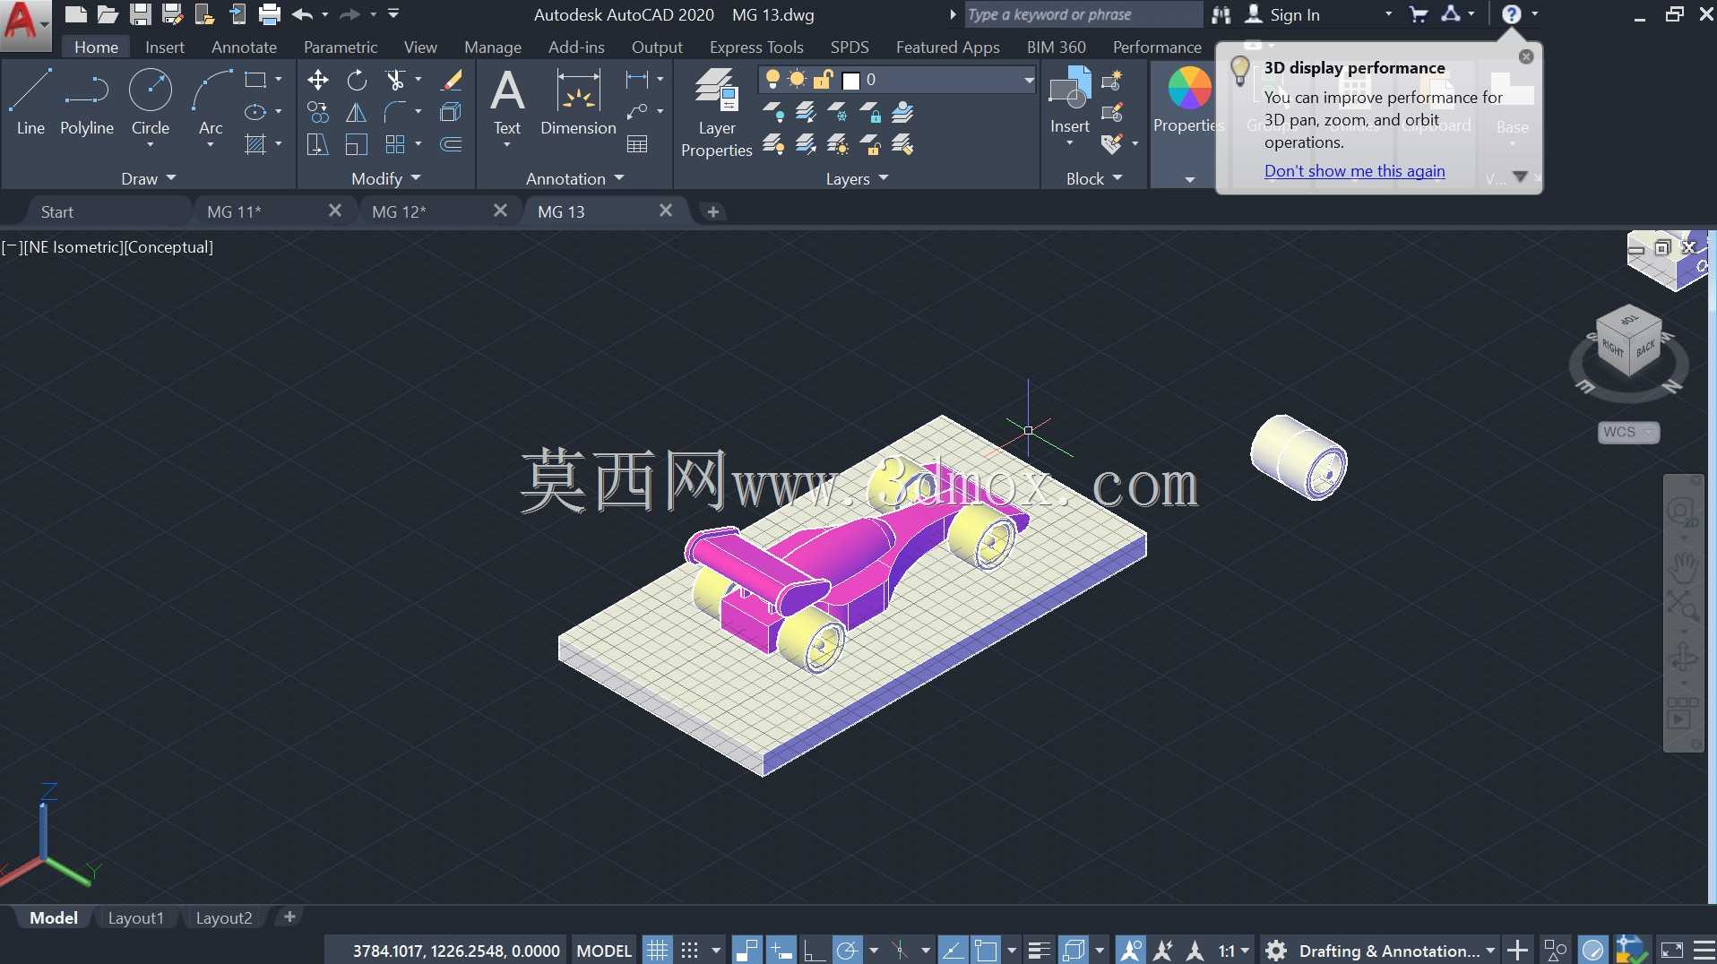Click the WCS coordinate system button

click(x=1628, y=432)
